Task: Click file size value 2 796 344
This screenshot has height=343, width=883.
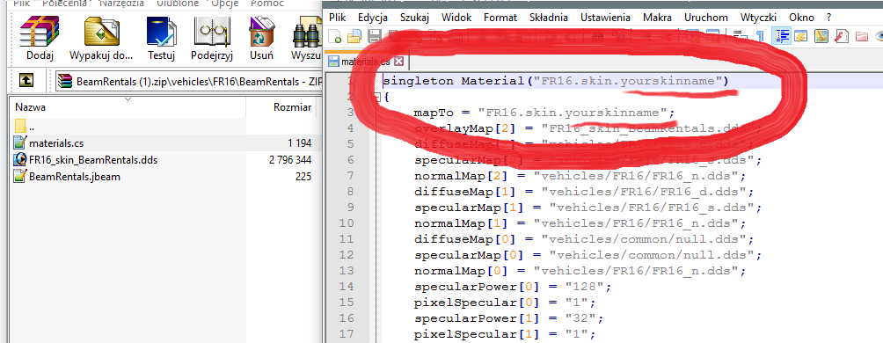Action: click(290, 160)
